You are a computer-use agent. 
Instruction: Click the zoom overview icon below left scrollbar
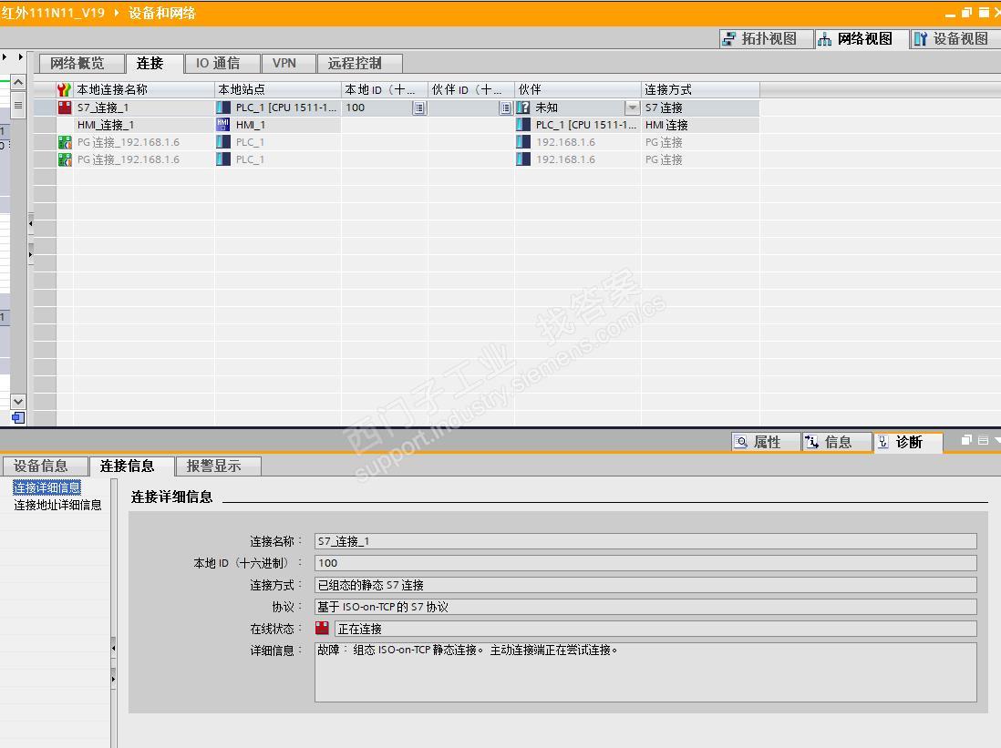point(18,418)
